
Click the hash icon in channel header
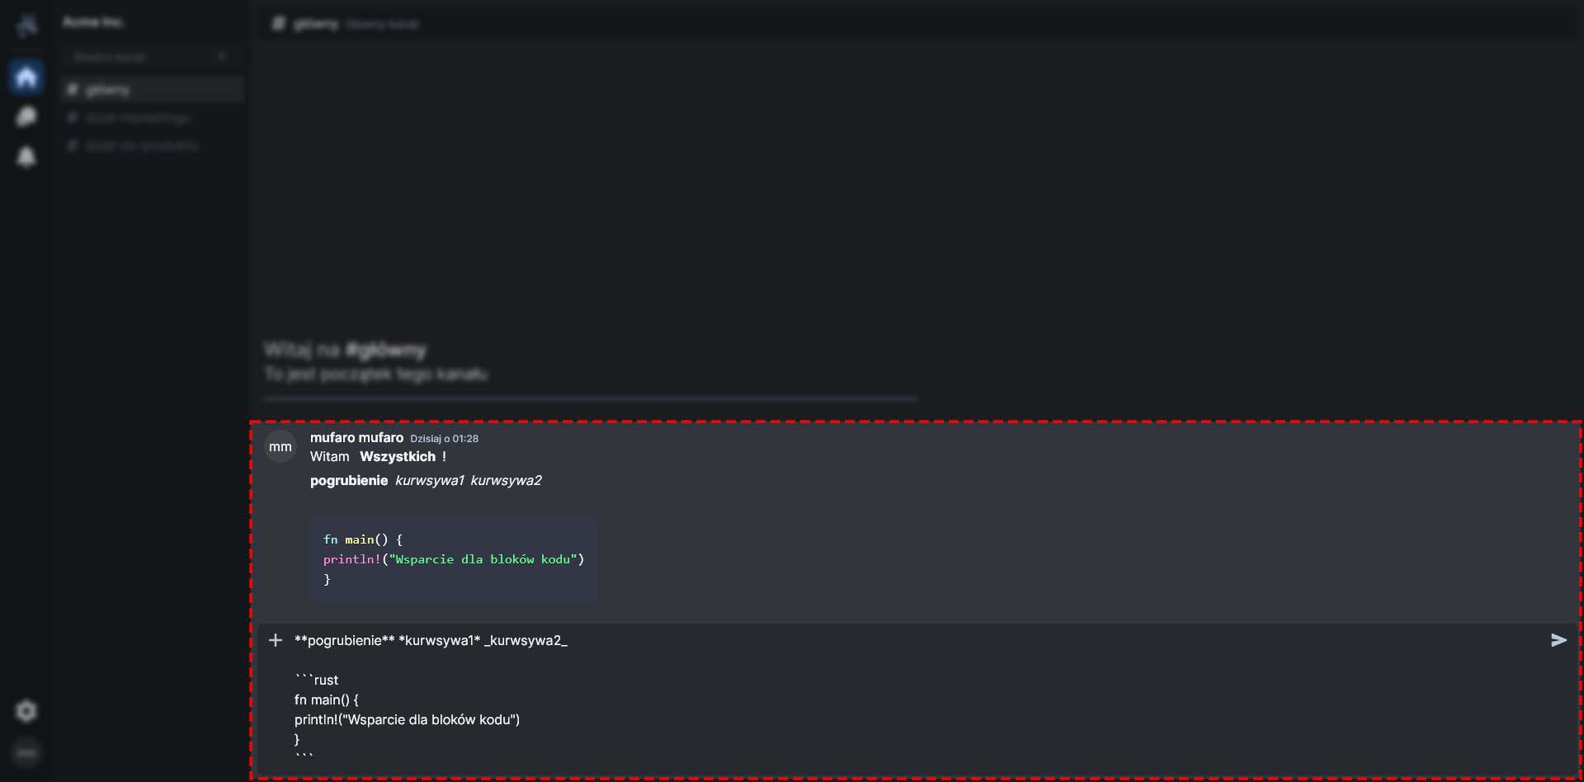[x=279, y=24]
